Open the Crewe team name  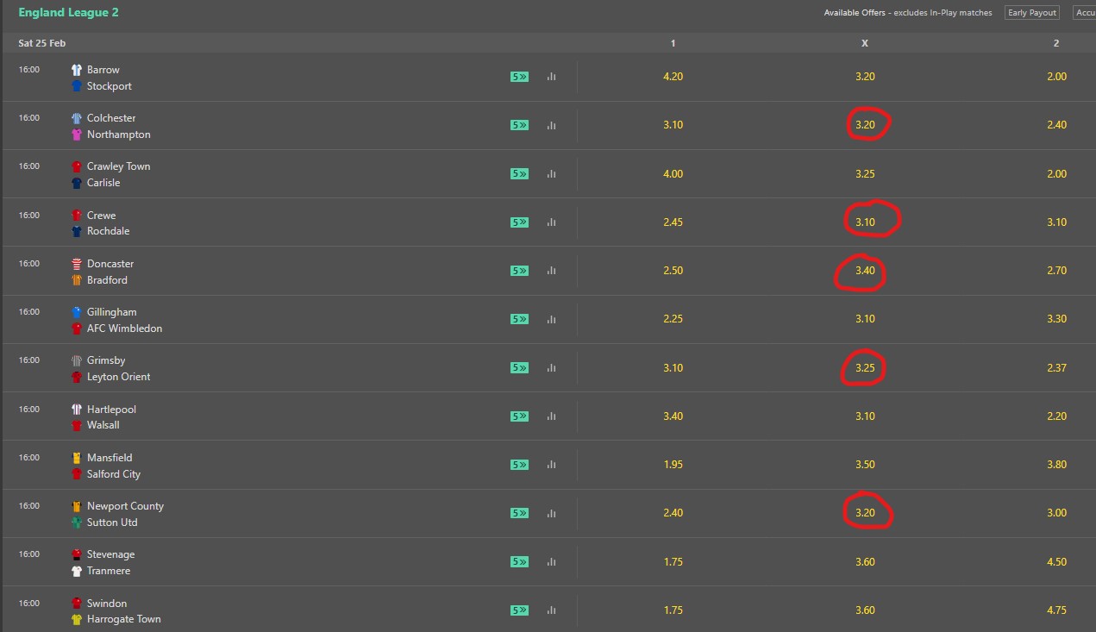coord(101,216)
